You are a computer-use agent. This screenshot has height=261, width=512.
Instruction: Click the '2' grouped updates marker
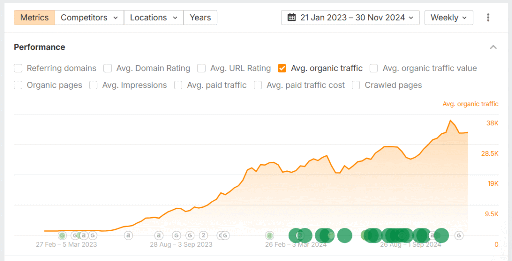pyautogui.click(x=203, y=235)
